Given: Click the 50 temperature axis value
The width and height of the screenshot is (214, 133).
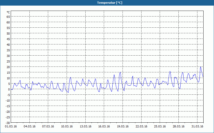Looking at the screenshot, I should coord(8,34).
